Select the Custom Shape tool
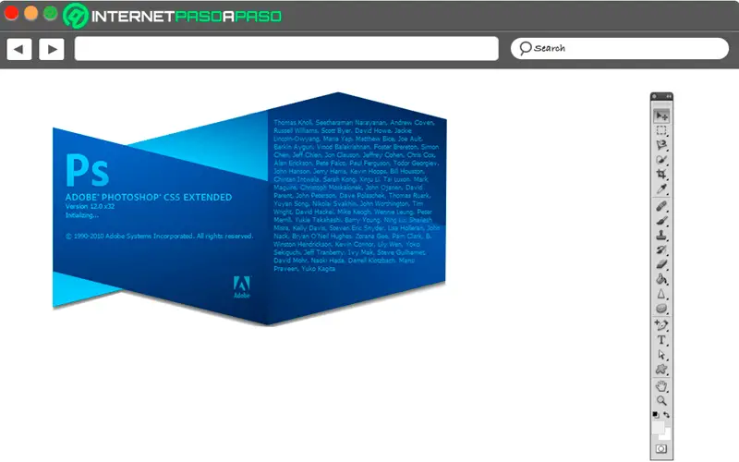This screenshot has height=462, width=739. 661,369
